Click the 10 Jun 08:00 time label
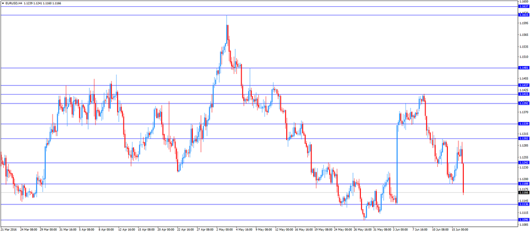Image resolution: width=530 pixels, height=233 pixels. click(x=441, y=229)
